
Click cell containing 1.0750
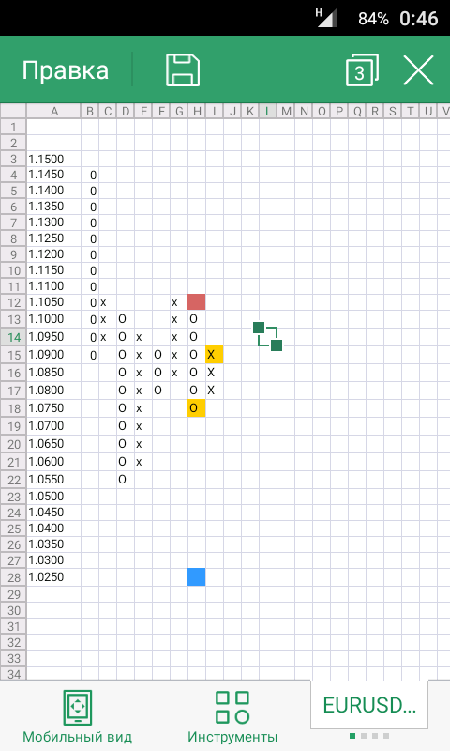click(54, 408)
